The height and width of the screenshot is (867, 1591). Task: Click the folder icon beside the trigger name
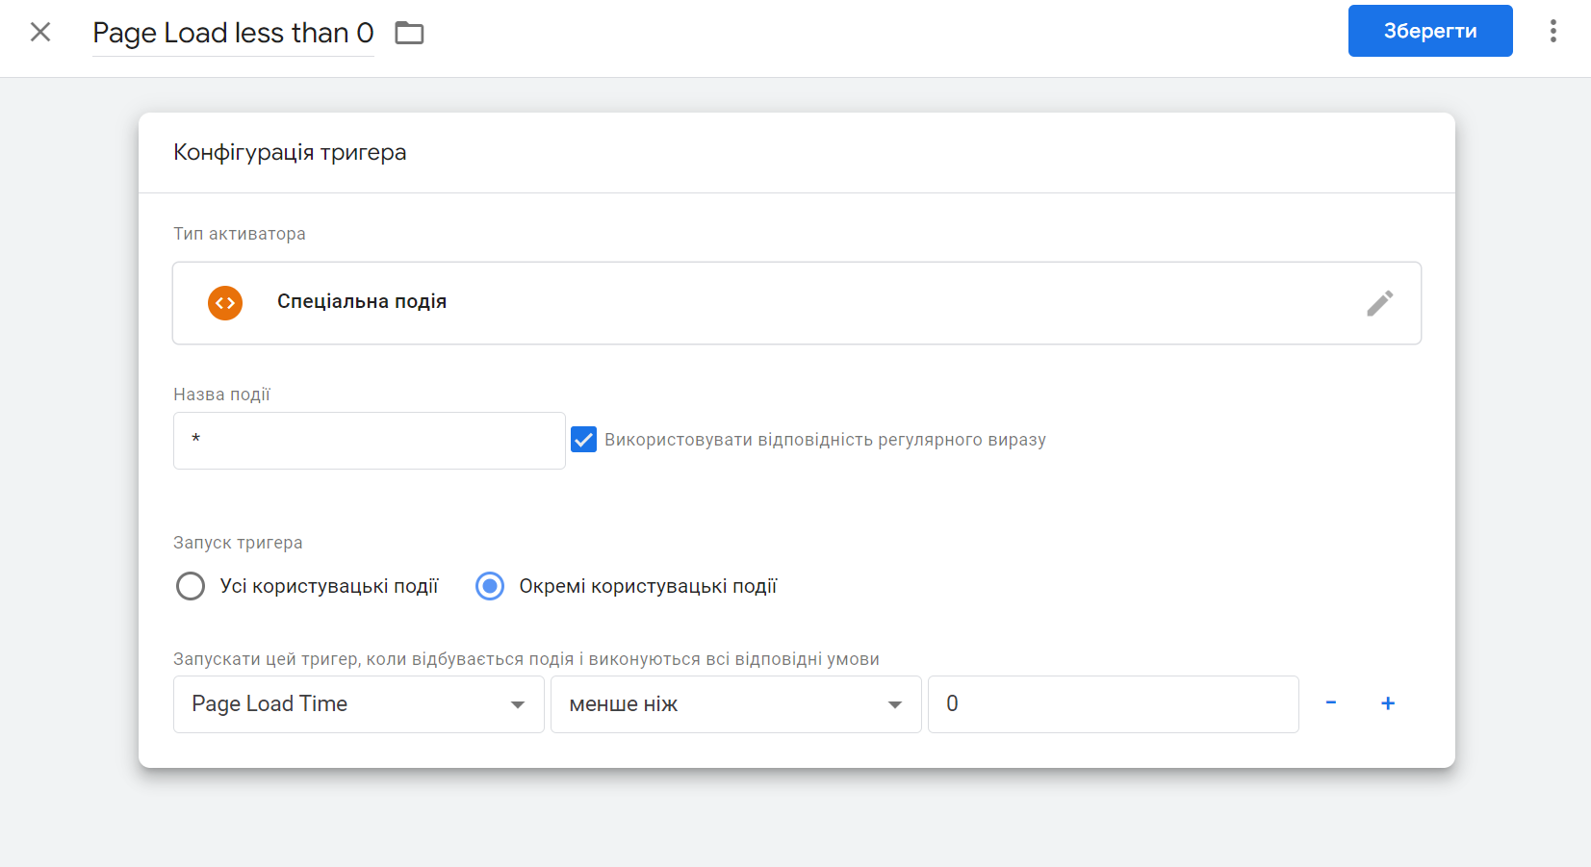pos(408,31)
